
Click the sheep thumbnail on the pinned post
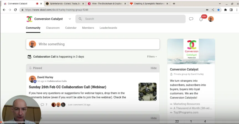click(148, 92)
